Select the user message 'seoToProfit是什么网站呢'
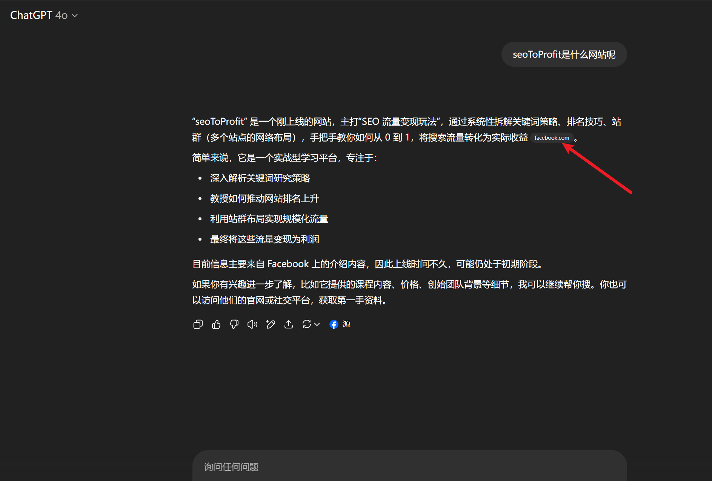Screen dimensions: 712x481 (x=564, y=55)
